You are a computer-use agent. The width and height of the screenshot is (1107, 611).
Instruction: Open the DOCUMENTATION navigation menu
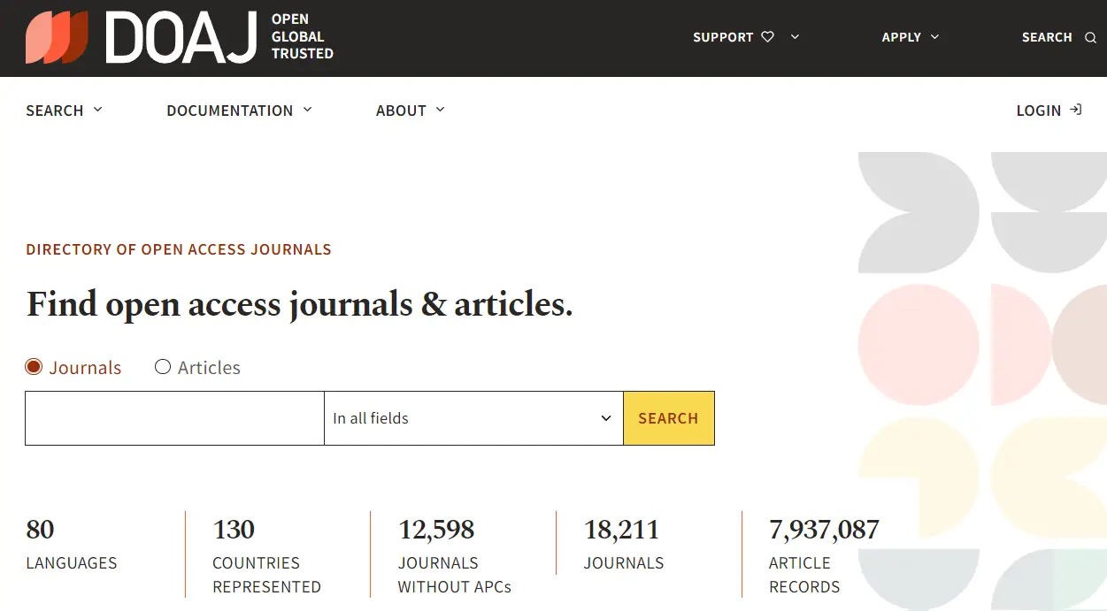240,111
